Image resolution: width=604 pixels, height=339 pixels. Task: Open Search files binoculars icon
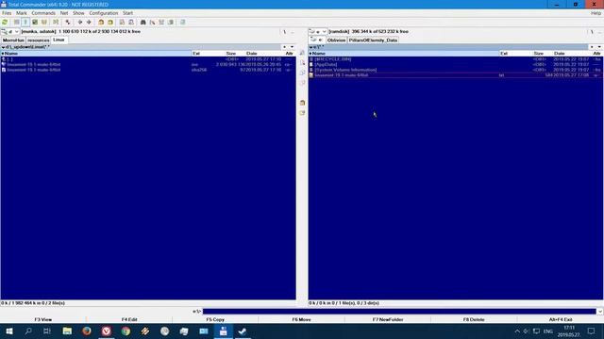(143, 23)
